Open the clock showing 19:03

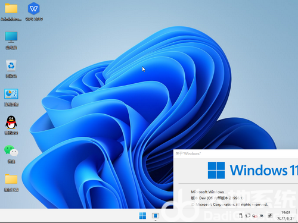[285, 215]
